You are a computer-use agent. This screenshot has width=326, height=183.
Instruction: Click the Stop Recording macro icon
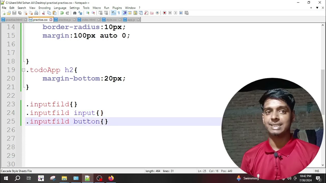170,13
